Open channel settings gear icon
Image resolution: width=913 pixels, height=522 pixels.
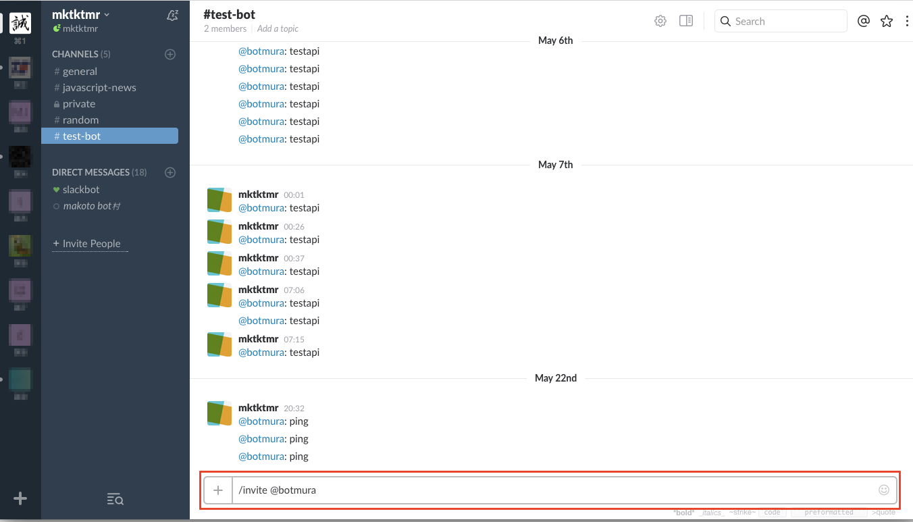point(660,21)
